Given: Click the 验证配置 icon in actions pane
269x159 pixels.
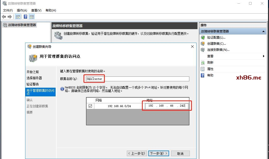Looking at the screenshot, I should click(x=203, y=37).
